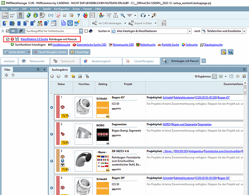The width and height of the screenshot is (249, 195).
Task: Click the database with question mark icon
Action: (x=46, y=23)
